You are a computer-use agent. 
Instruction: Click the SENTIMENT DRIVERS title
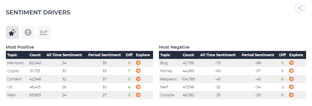[38, 12]
